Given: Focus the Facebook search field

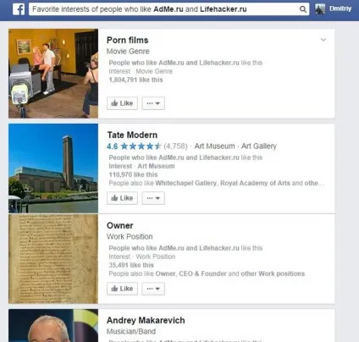Looking at the screenshot, I should [x=168, y=9].
